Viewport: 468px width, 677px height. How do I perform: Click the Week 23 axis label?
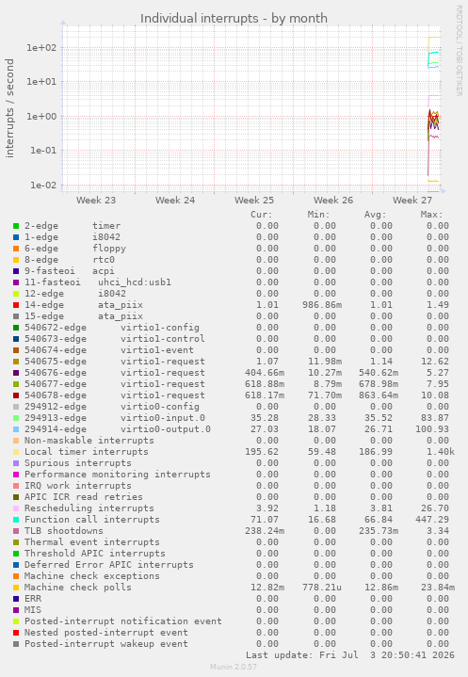[96, 201]
